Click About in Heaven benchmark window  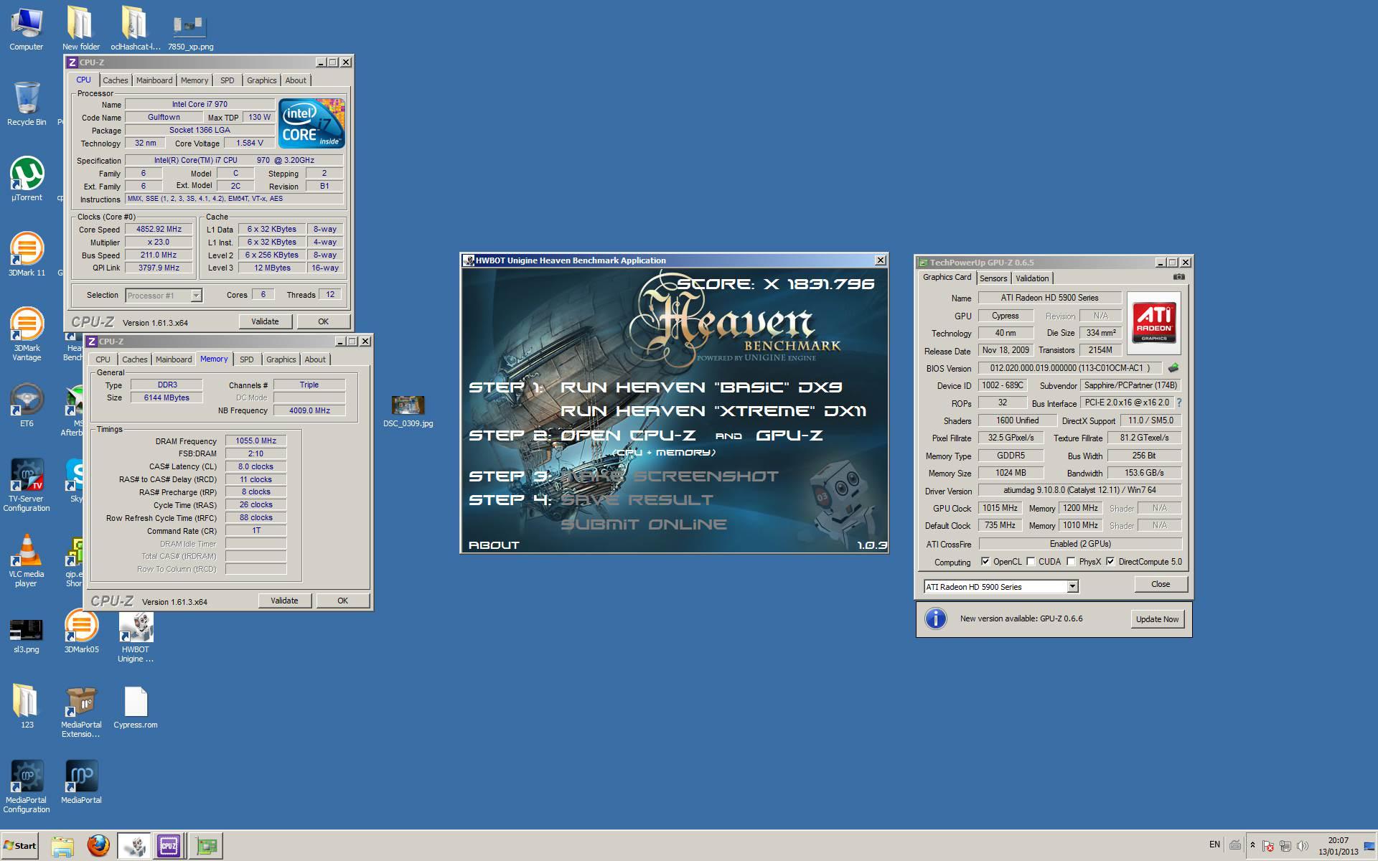pos(494,545)
